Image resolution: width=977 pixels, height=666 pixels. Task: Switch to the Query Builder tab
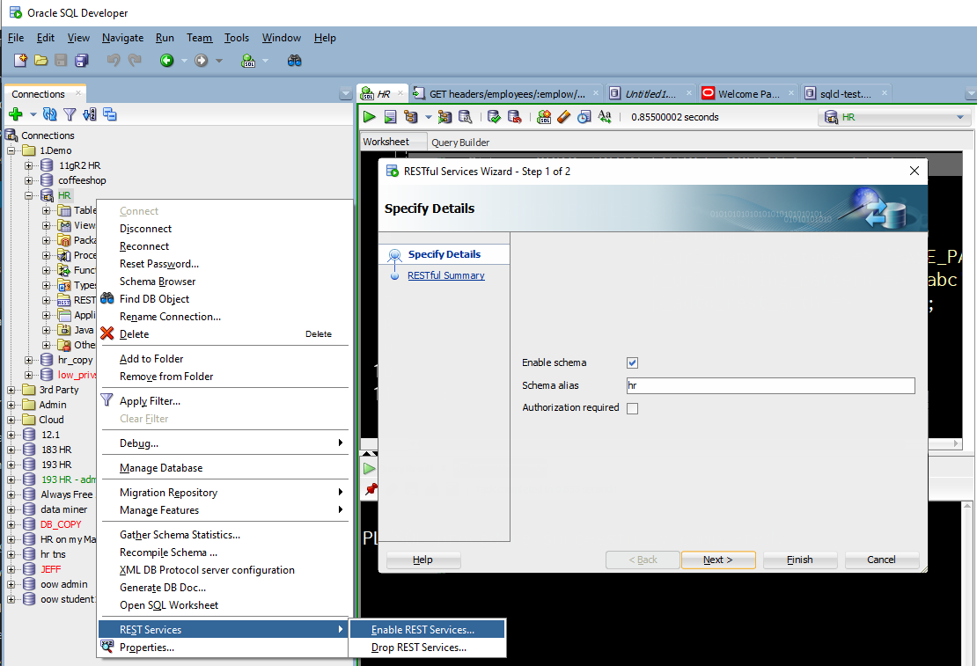[x=460, y=142]
